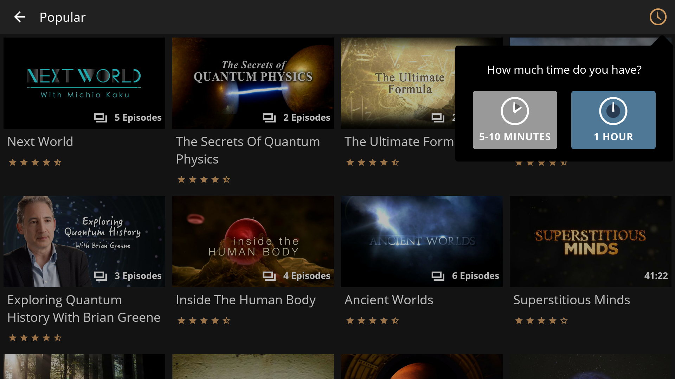The height and width of the screenshot is (379, 675).
Task: Click the Popular page heading
Action: click(x=63, y=17)
